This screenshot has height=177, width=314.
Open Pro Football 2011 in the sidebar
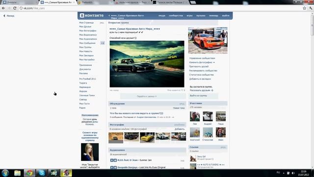(x=87, y=79)
